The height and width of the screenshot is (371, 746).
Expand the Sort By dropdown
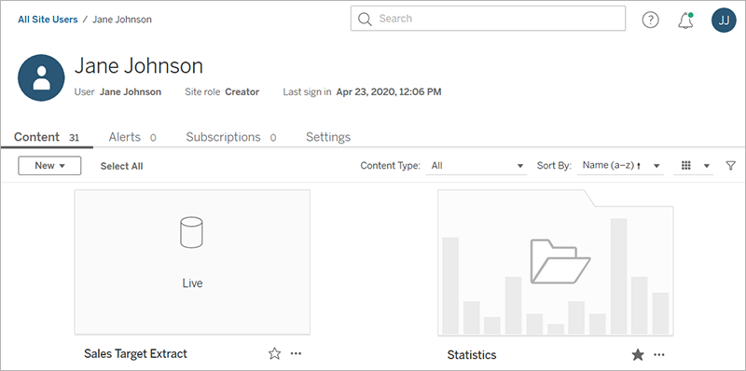click(x=620, y=166)
